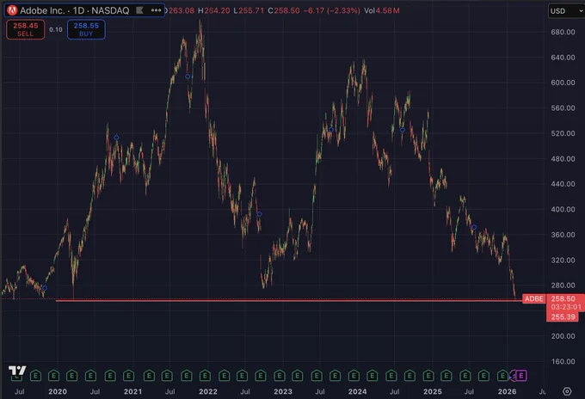Click the small icon left of purple E marker
This screenshot has width=585, height=399.
tap(513, 376)
